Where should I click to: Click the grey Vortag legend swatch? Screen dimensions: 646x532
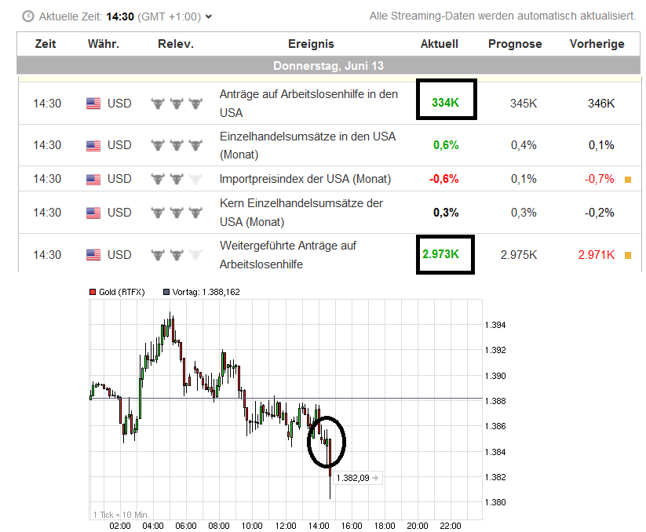pos(166,292)
